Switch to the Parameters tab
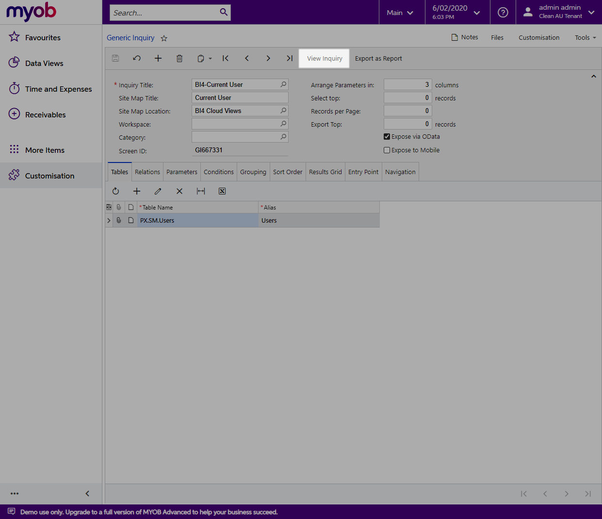602x519 pixels. tap(182, 172)
